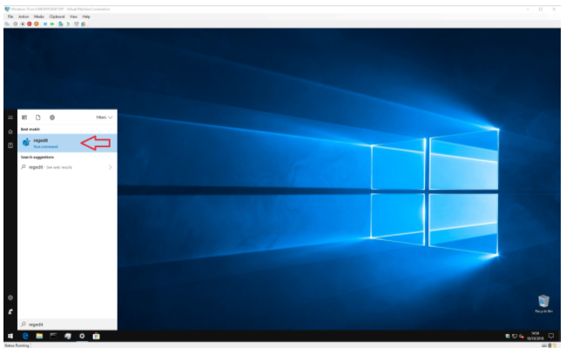Click the orange Save state toolbar icon
Image resolution: width=566 pixels, height=355 pixels.
(x=36, y=23)
